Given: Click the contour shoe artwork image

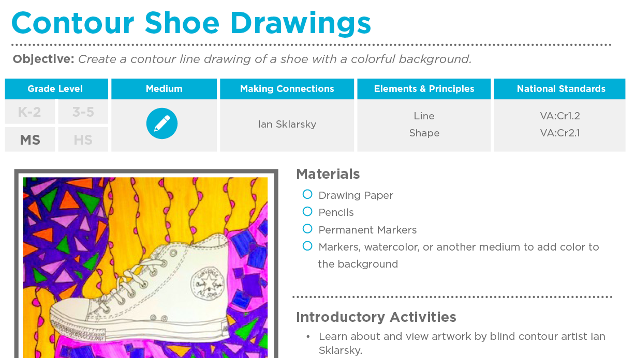Looking at the screenshot, I should [x=145, y=266].
